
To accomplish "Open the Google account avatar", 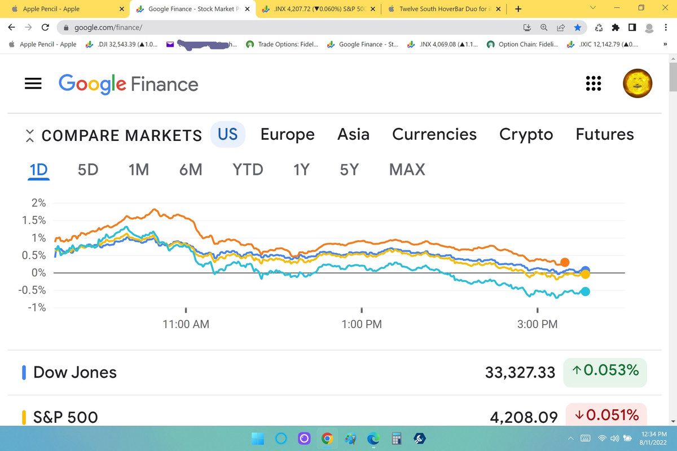I will pyautogui.click(x=638, y=83).
